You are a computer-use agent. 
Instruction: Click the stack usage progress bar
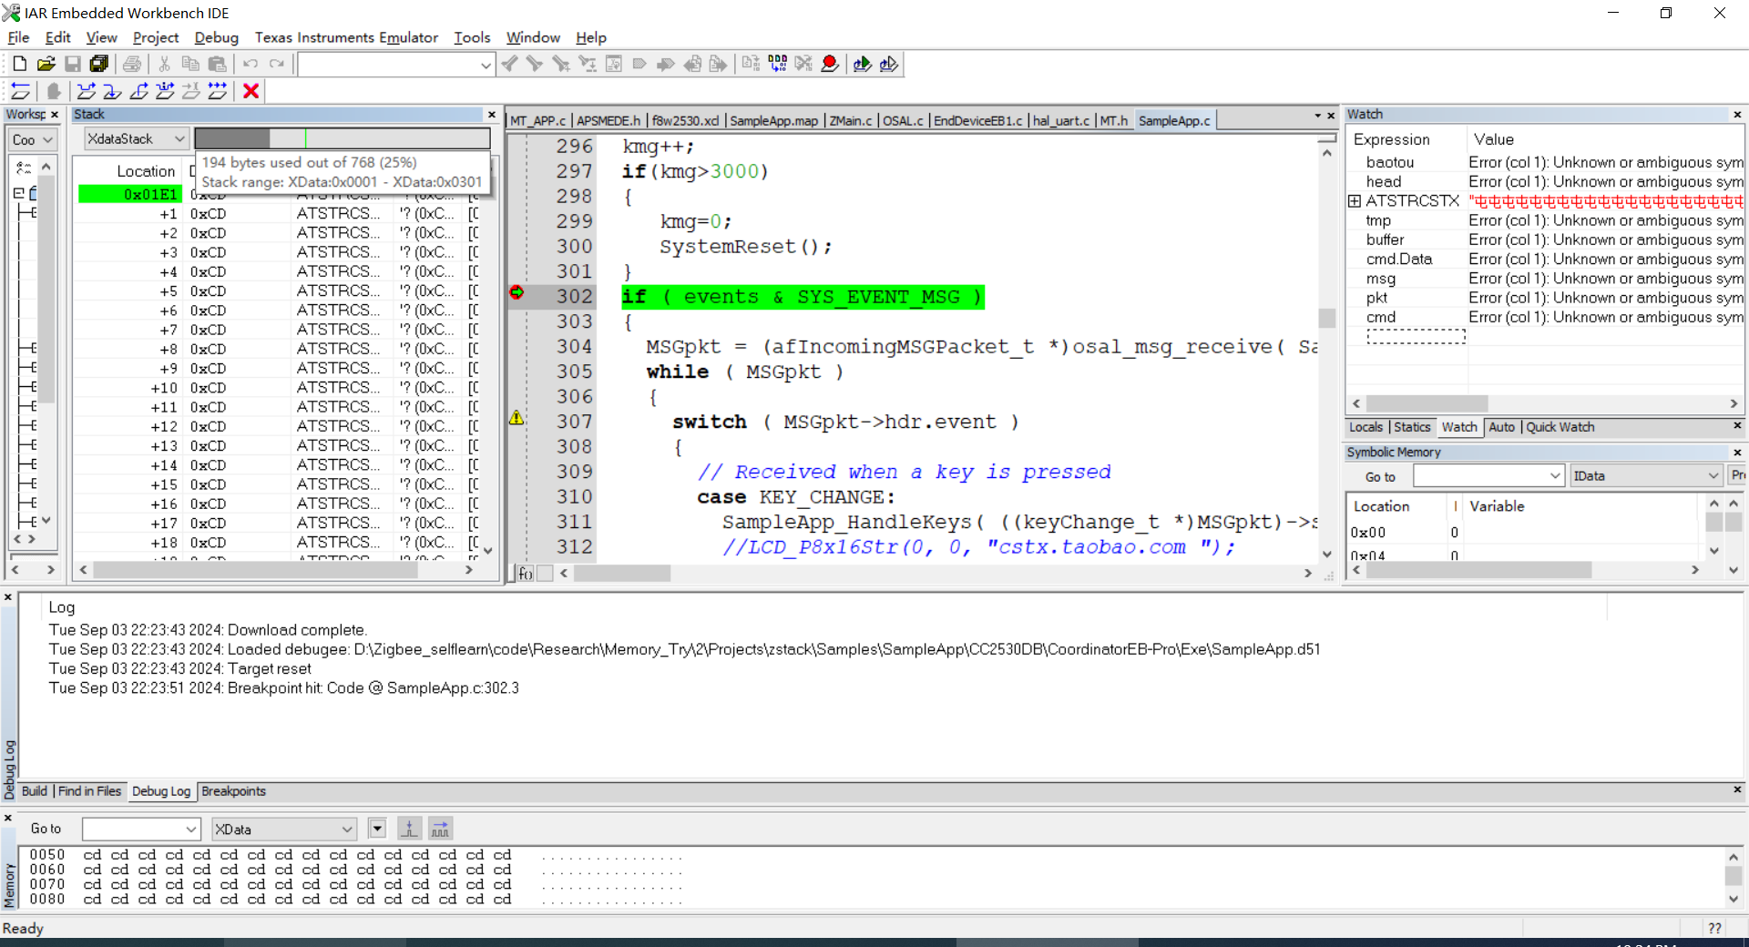343,138
